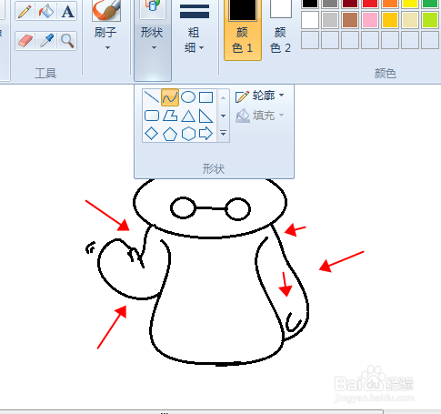The height and width of the screenshot is (414, 441).
Task: Pick the light gray color swatch
Action: click(x=330, y=20)
